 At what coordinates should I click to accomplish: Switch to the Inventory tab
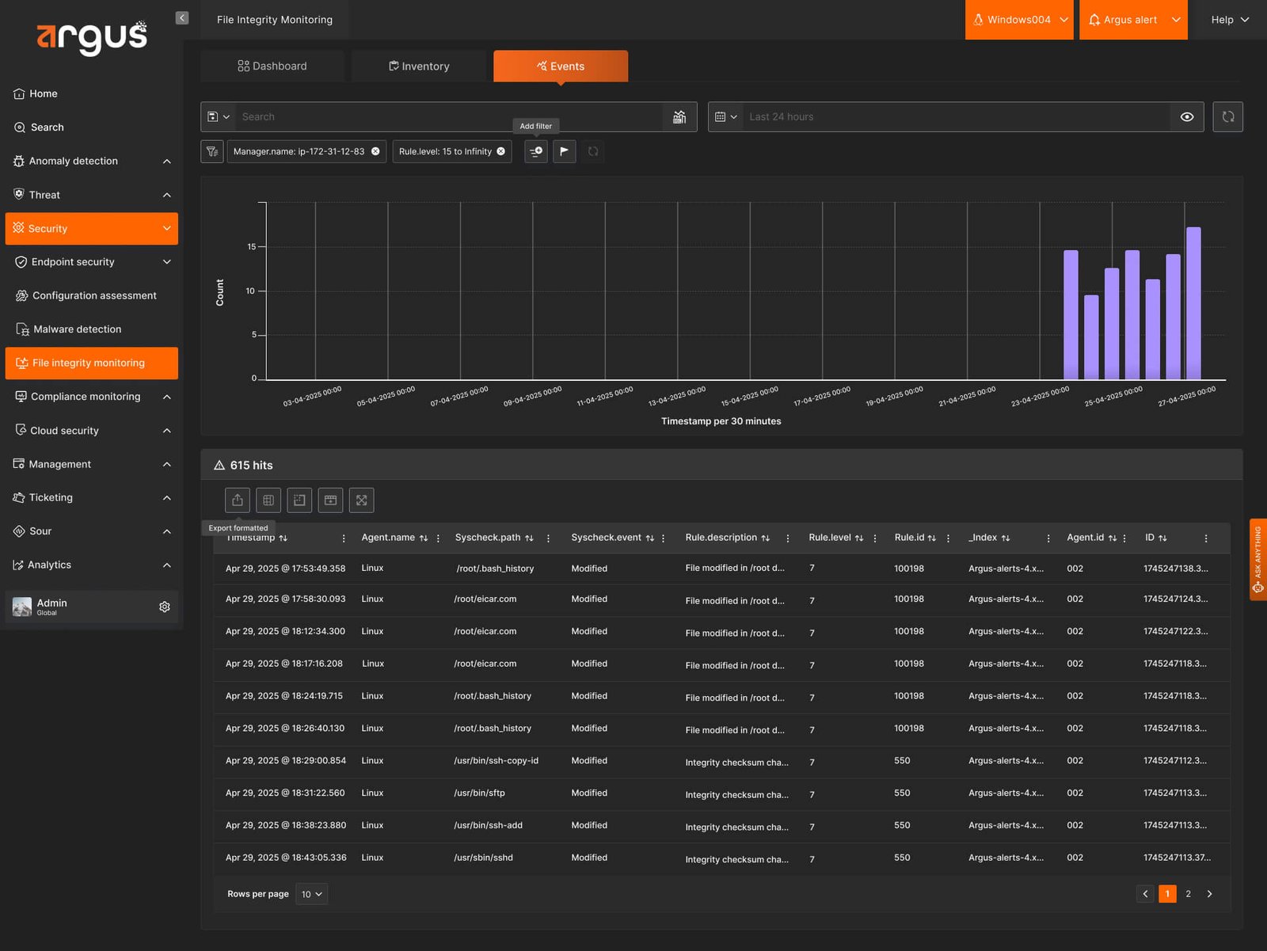click(x=419, y=67)
